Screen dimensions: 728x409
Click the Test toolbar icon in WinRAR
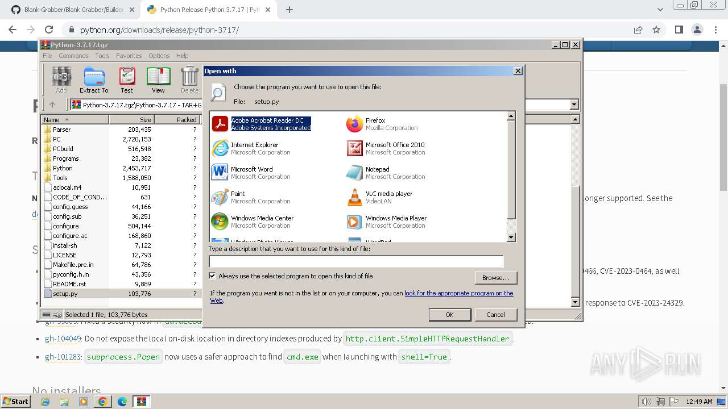click(127, 80)
